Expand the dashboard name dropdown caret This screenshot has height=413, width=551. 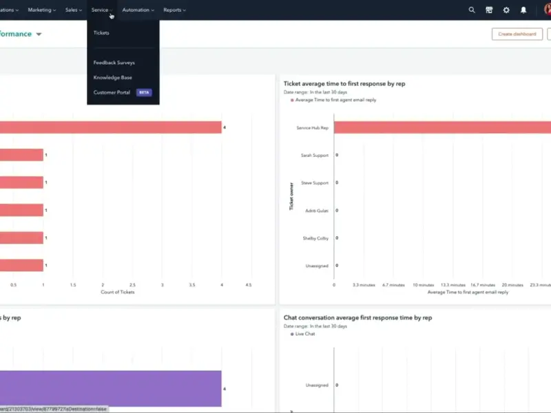click(39, 34)
